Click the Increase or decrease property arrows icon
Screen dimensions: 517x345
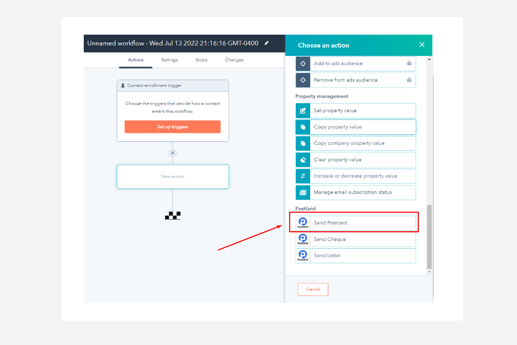pyautogui.click(x=302, y=176)
